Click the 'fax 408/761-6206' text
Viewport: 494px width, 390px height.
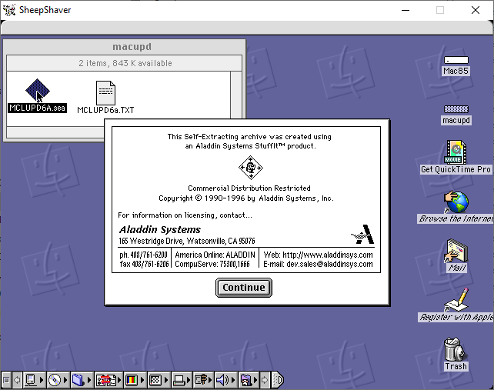coord(145,264)
